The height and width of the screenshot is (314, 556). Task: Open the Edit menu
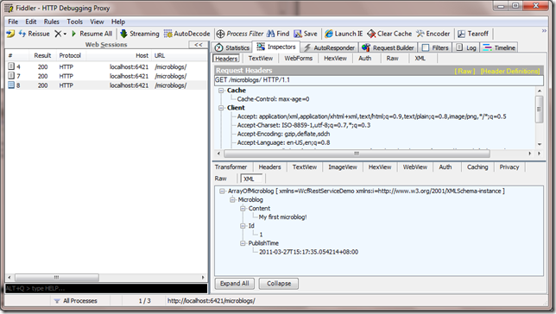coord(31,22)
